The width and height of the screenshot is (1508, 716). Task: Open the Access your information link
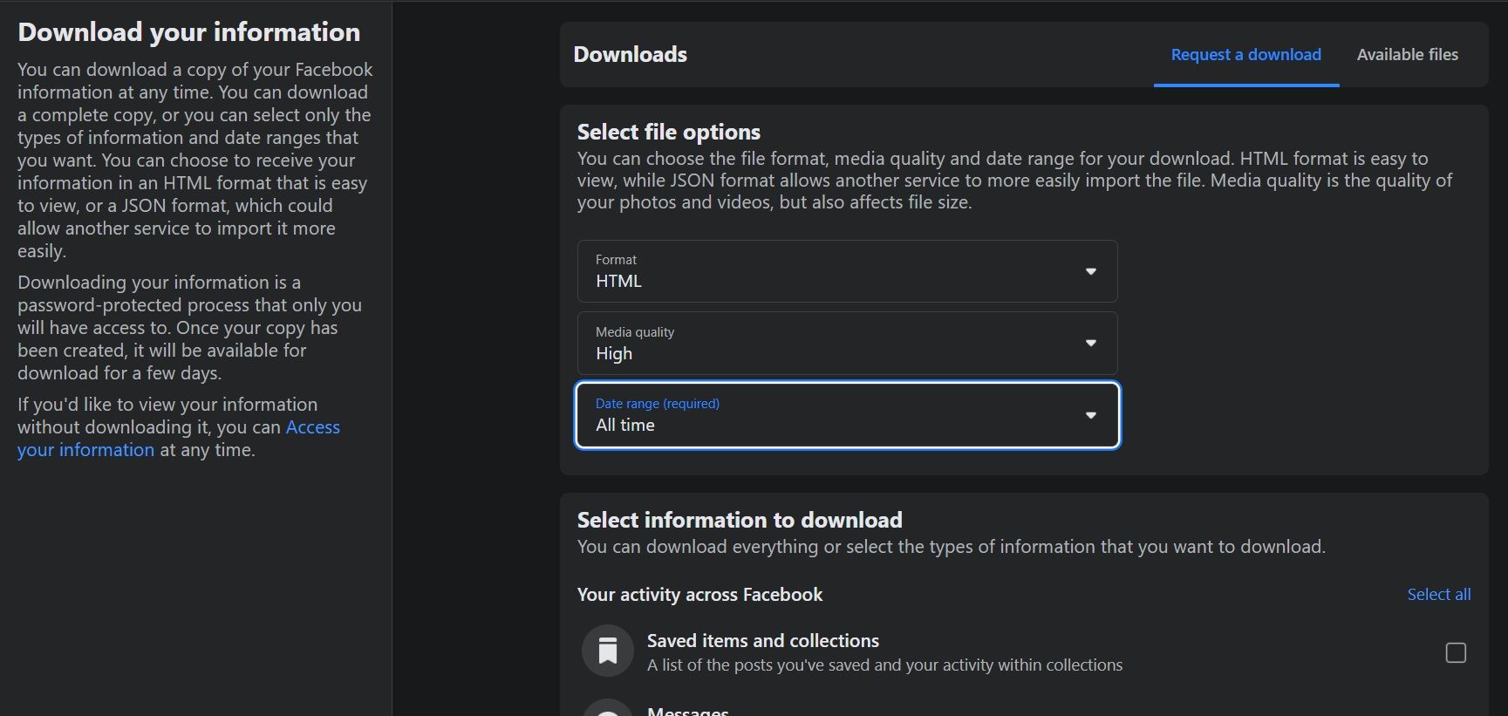pos(179,438)
